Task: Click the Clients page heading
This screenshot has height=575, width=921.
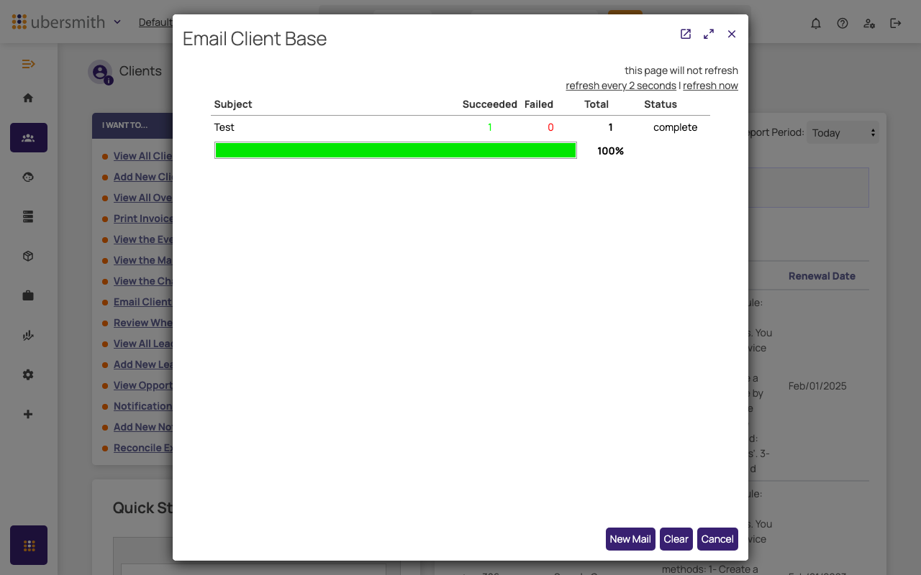Action: (140, 71)
